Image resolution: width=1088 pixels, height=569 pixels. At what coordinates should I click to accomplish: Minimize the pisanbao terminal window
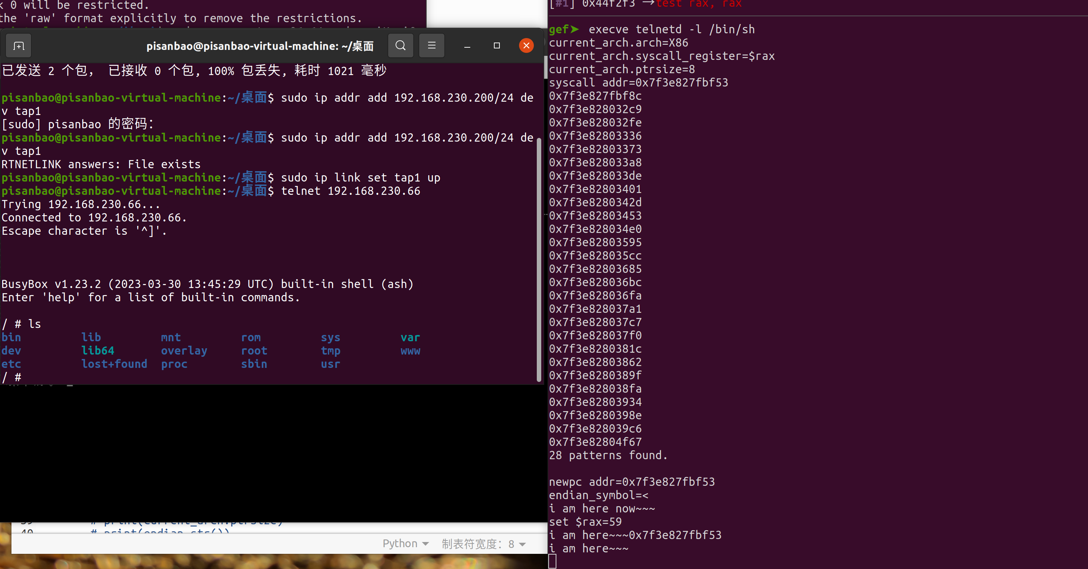467,45
